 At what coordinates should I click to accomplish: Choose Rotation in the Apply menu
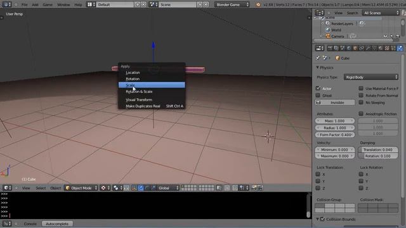tap(152, 79)
